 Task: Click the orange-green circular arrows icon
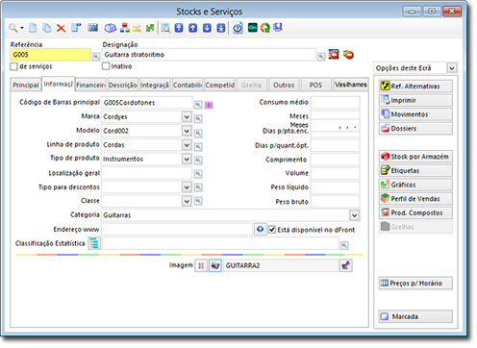[265, 28]
